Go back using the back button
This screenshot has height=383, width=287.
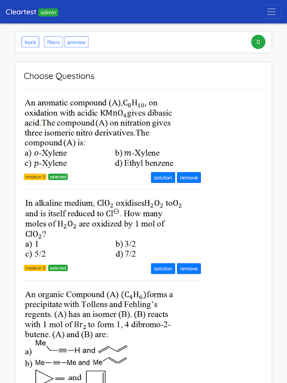[x=30, y=42]
